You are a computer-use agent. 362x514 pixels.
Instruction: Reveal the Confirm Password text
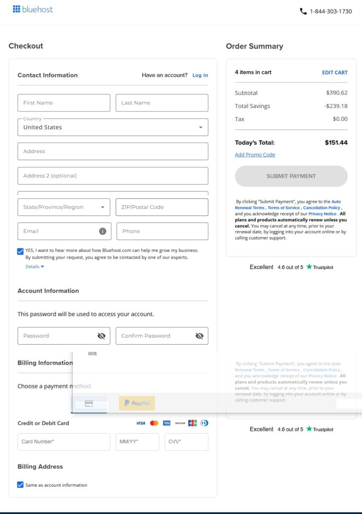[199, 336]
